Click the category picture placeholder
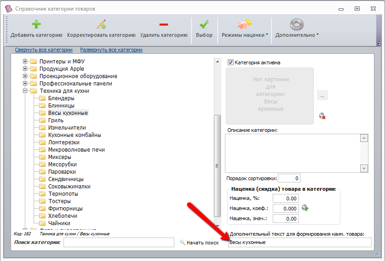Viewport: 385px width, 261px height. click(x=270, y=96)
